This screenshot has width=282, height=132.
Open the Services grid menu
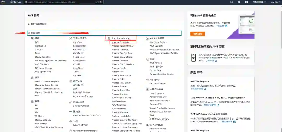[16, 2]
